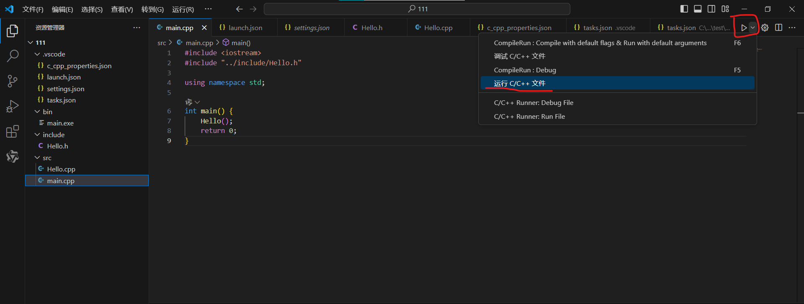This screenshot has width=804, height=304.
Task: Switch to the Hello.cpp editor tab
Action: tap(438, 28)
